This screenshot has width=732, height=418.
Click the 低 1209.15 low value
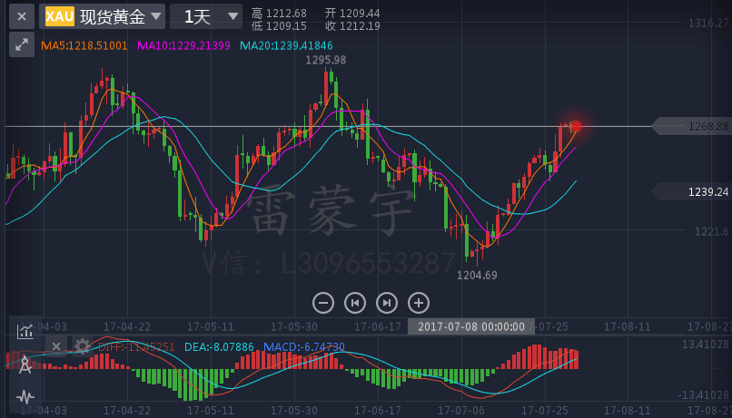pos(279,26)
